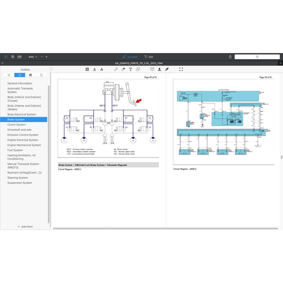This screenshot has height=283, width=283.
Task: Zoom out with the minus button
Action: click(x=42, y=57)
